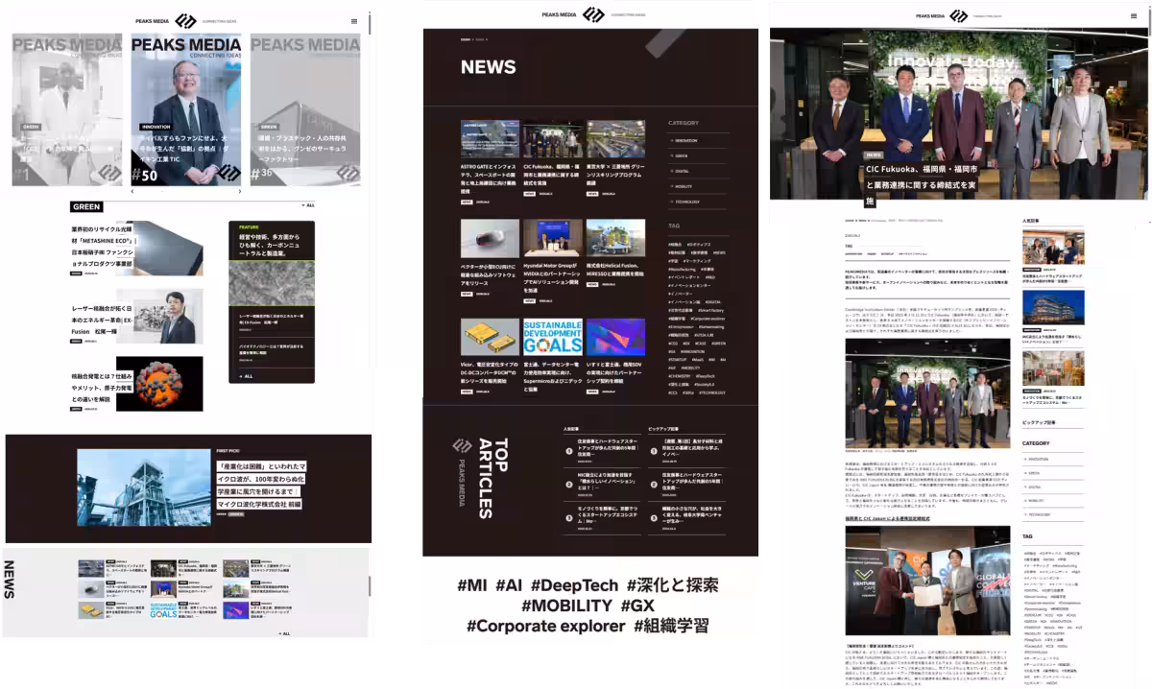Open the FEATURE card carbon neutral headline
The image size is (1152, 689).
271,246
